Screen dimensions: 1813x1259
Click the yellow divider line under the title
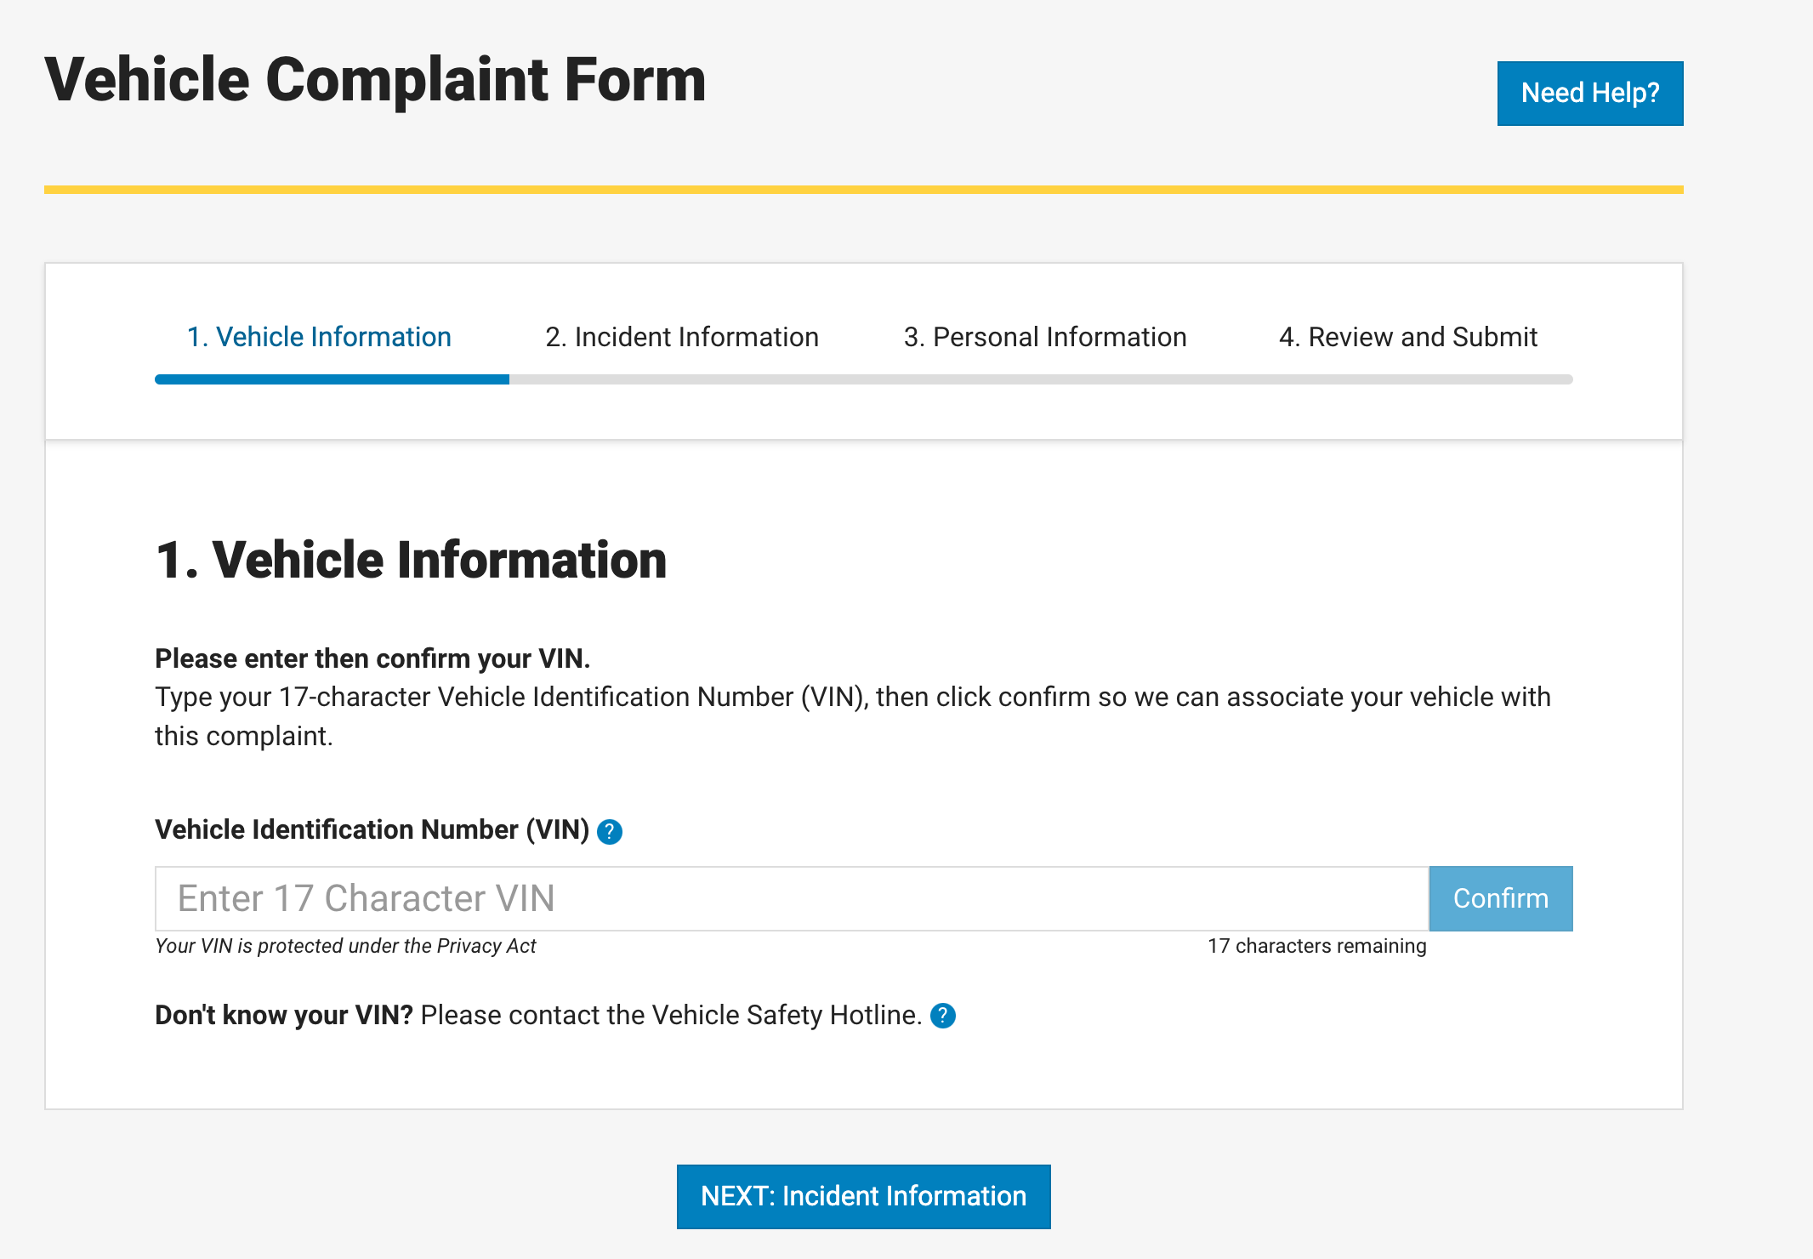coord(863,190)
